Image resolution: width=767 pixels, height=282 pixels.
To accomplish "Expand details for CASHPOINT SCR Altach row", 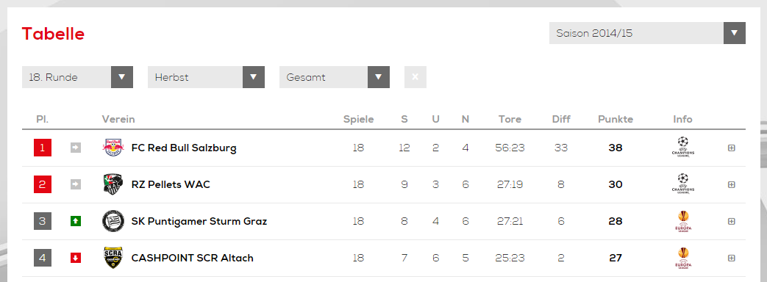I will [x=731, y=258].
